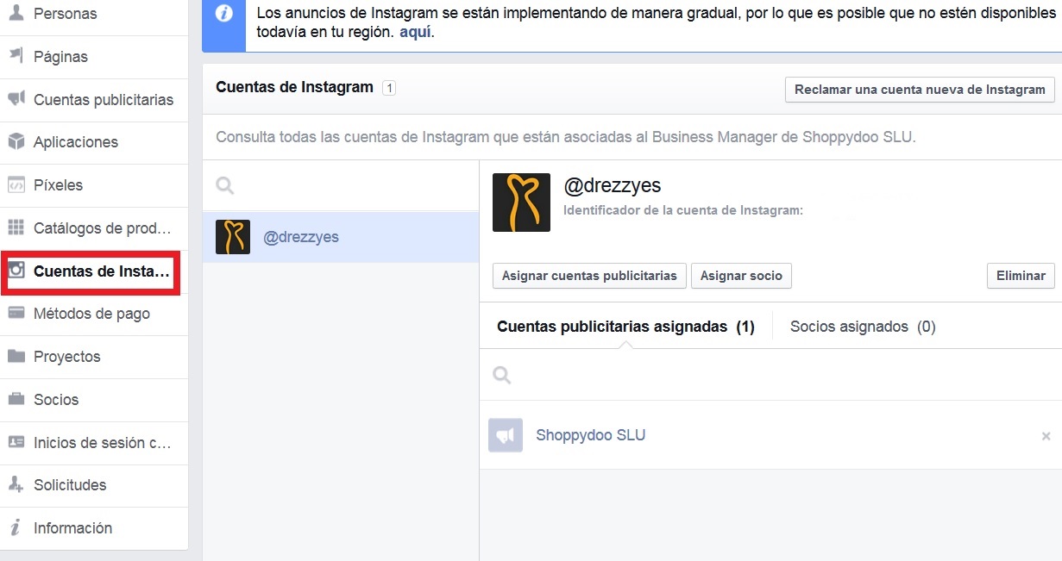Click the Cuentas publicitarias megaphone icon
This screenshot has height=561, width=1062.
(x=15, y=99)
